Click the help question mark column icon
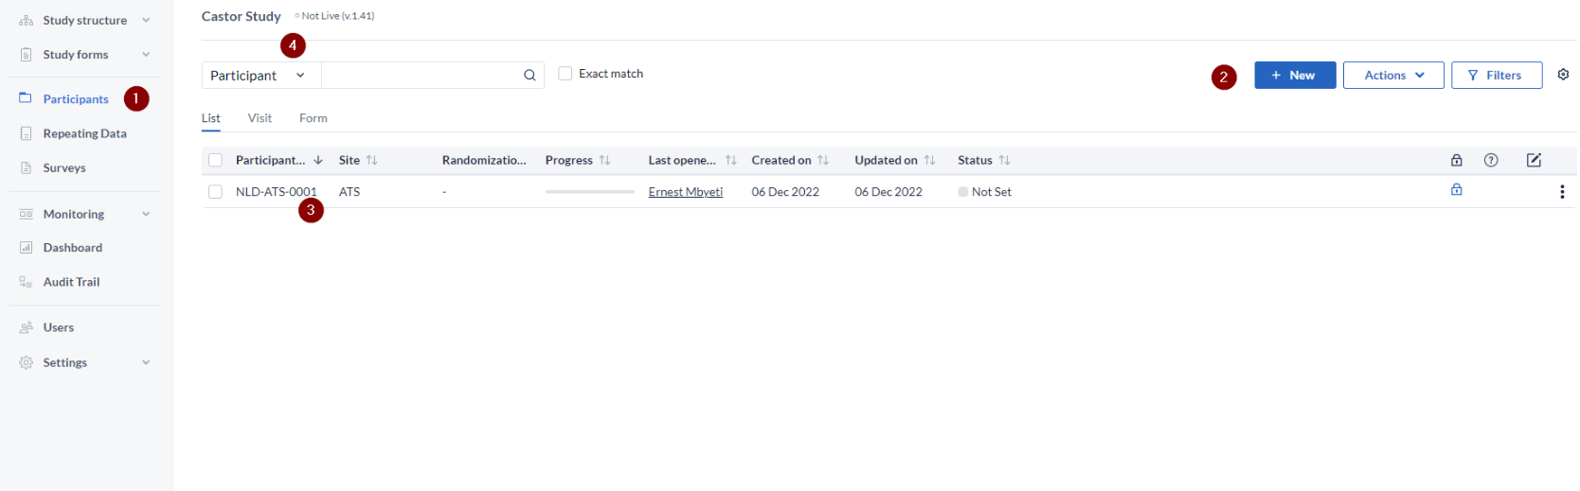 [1490, 160]
